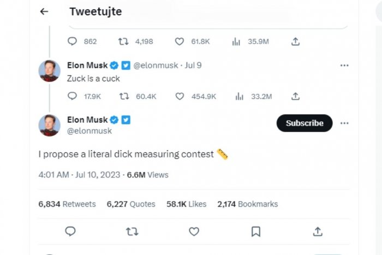Like the dick measuring contest tweet
This screenshot has width=382, height=255.
pyautogui.click(x=194, y=232)
